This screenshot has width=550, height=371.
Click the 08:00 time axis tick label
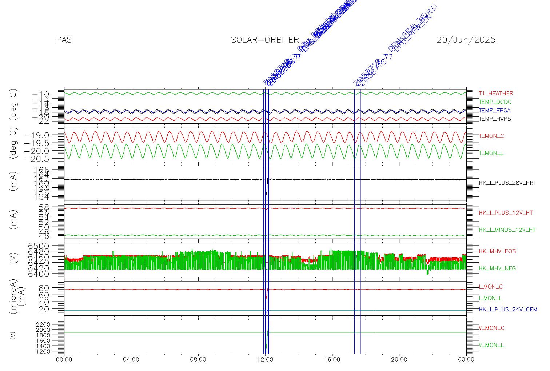[x=198, y=360]
